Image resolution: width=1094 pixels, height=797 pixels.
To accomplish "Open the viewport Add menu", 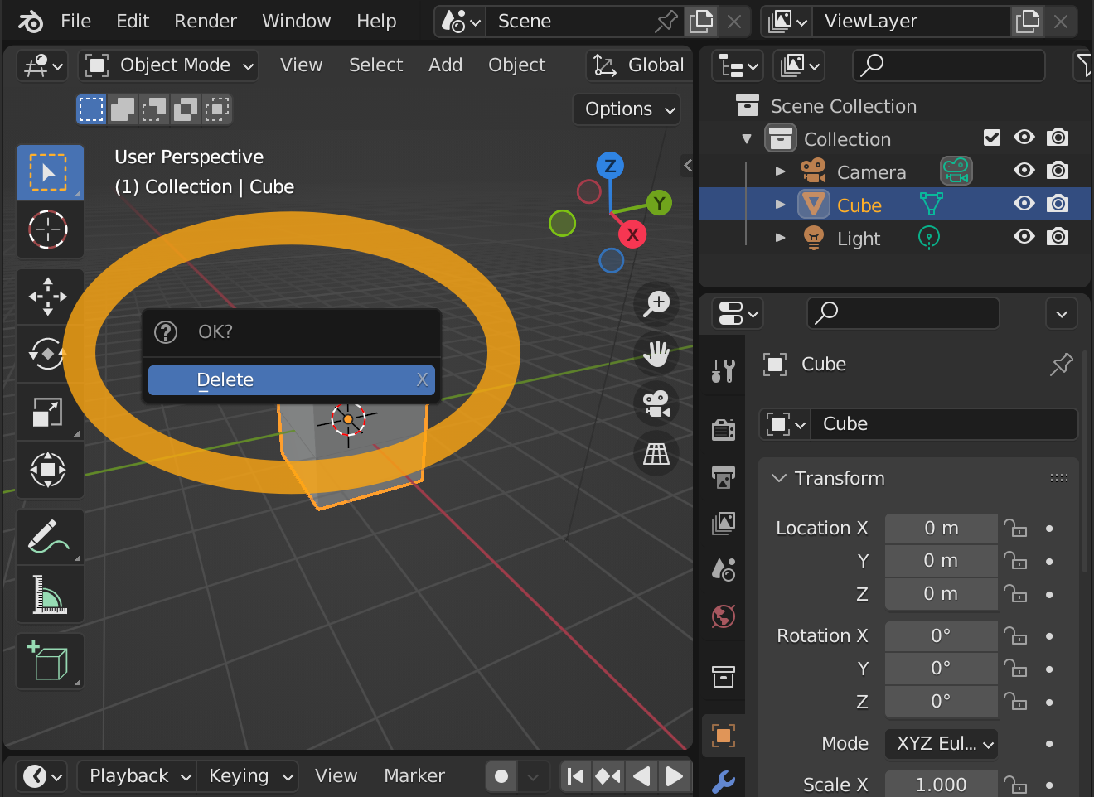I will 445,65.
